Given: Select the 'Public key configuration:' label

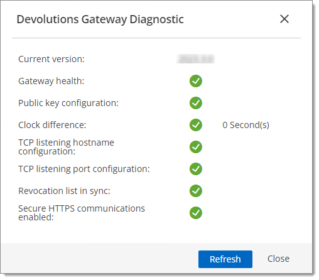Looking at the screenshot, I should [68, 103].
